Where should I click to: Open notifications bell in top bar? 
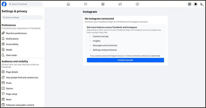click(195, 4)
